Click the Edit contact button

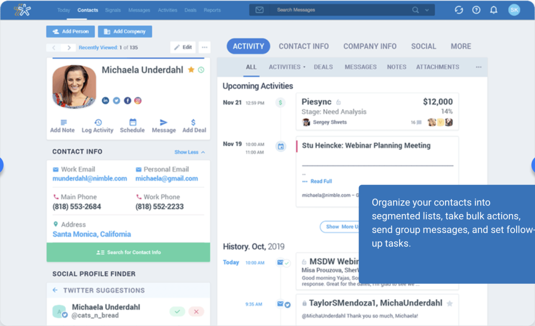click(x=183, y=47)
